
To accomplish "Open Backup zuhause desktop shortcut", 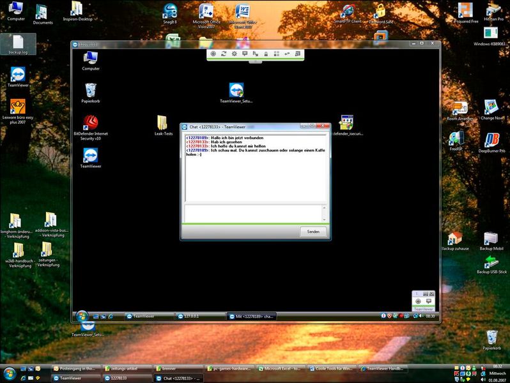I will tap(455, 241).
